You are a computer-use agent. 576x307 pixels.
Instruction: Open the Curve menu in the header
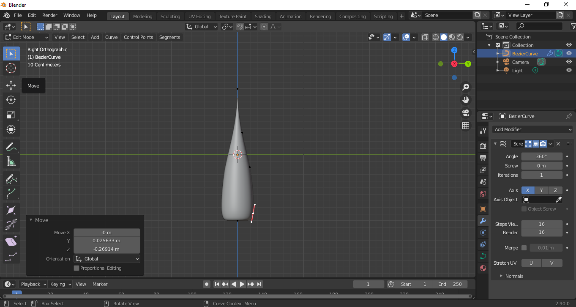pyautogui.click(x=111, y=37)
